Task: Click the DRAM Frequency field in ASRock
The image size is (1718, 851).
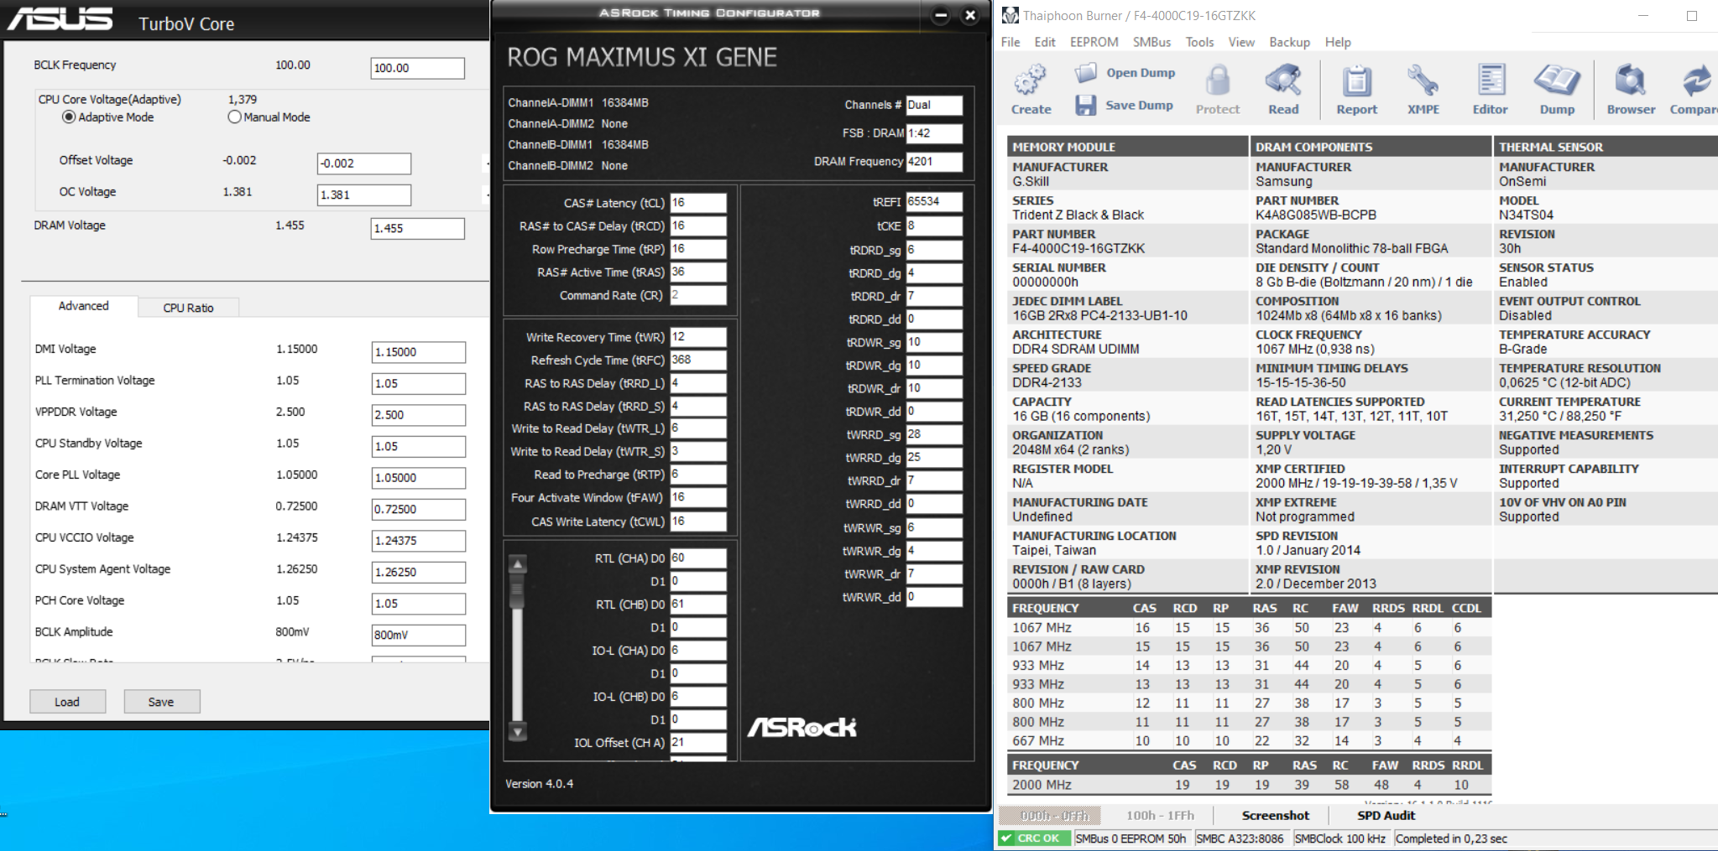Action: (934, 162)
